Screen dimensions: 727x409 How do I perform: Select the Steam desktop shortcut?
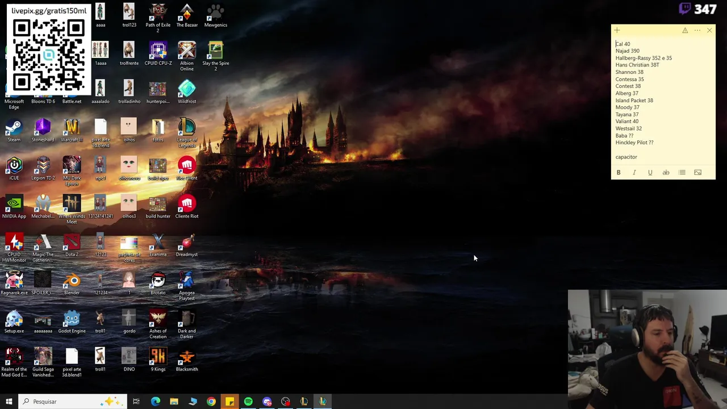tap(14, 130)
